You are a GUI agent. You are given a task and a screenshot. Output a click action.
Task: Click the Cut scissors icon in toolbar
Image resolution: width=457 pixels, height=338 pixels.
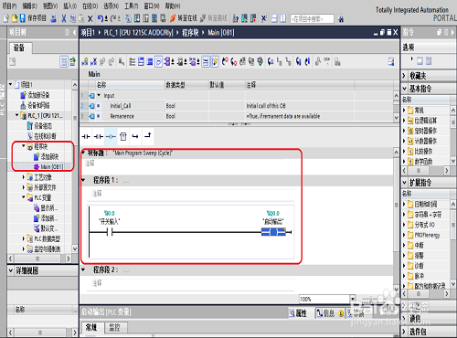[63, 18]
